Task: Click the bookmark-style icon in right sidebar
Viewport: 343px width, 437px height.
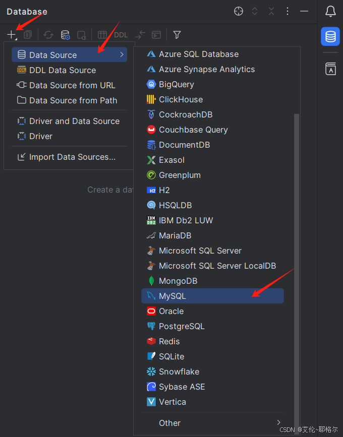Action: [330, 69]
